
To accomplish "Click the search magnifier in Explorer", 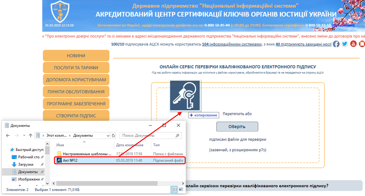I will coord(178,135).
